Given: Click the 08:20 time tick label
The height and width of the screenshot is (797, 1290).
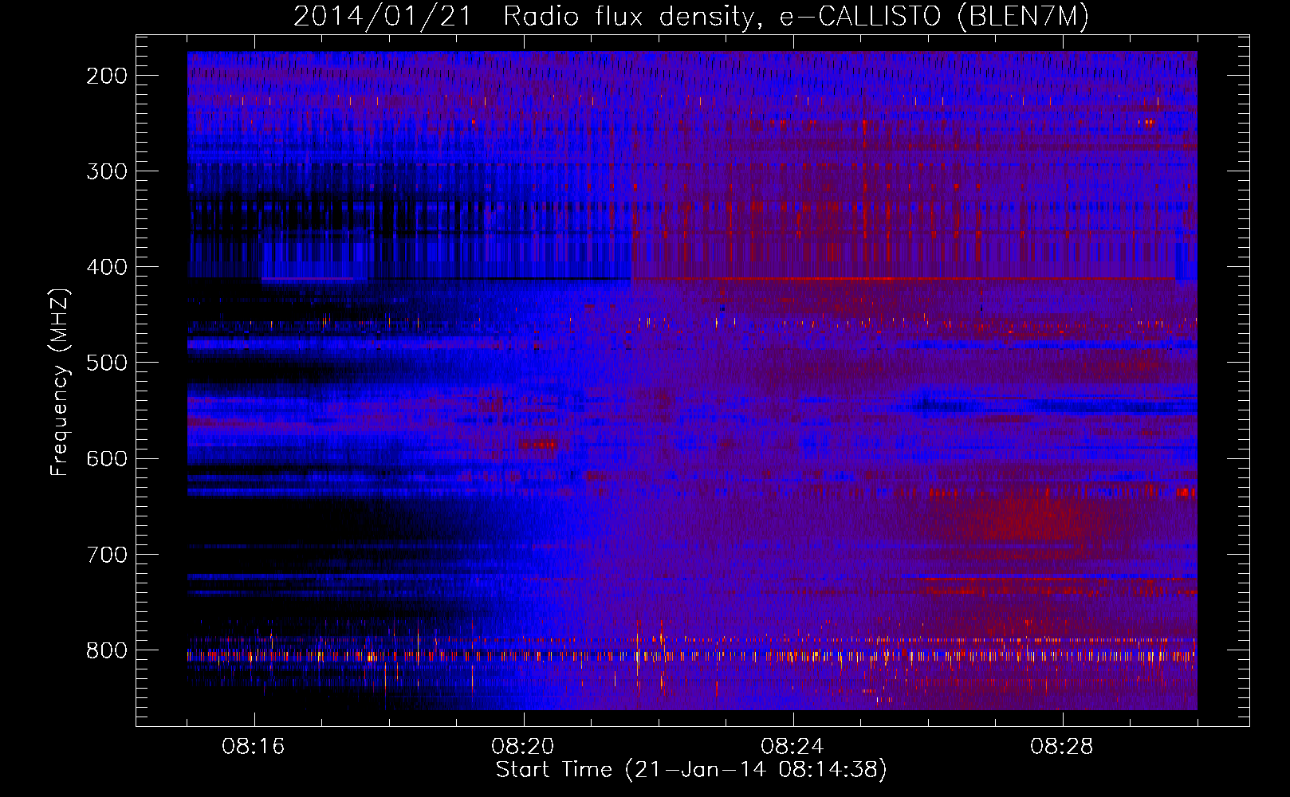Looking at the screenshot, I should click(x=523, y=747).
